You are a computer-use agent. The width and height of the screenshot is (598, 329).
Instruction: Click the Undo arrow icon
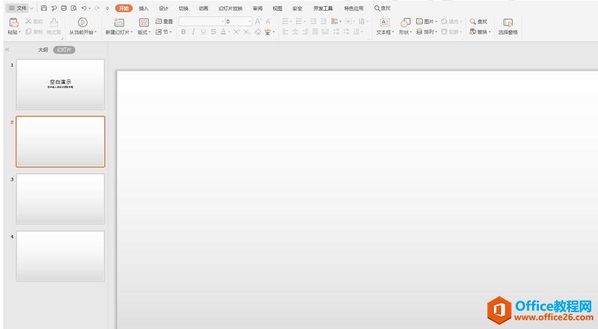[83, 8]
